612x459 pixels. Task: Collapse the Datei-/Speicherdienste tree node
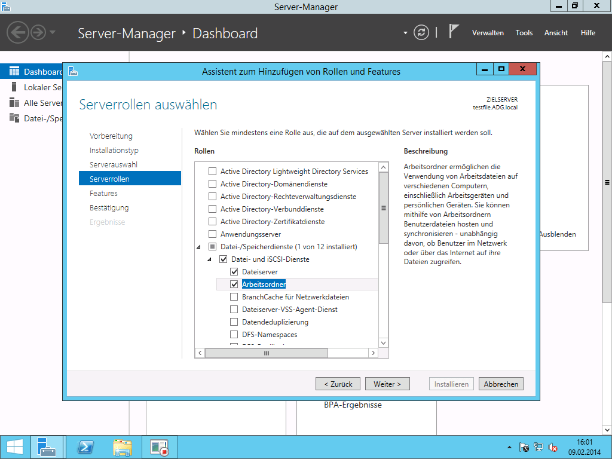point(198,247)
